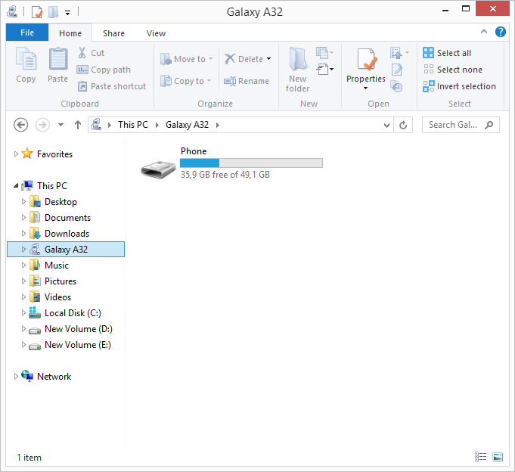Open the View ribbon tab
This screenshot has width=515, height=472.
pos(156,33)
